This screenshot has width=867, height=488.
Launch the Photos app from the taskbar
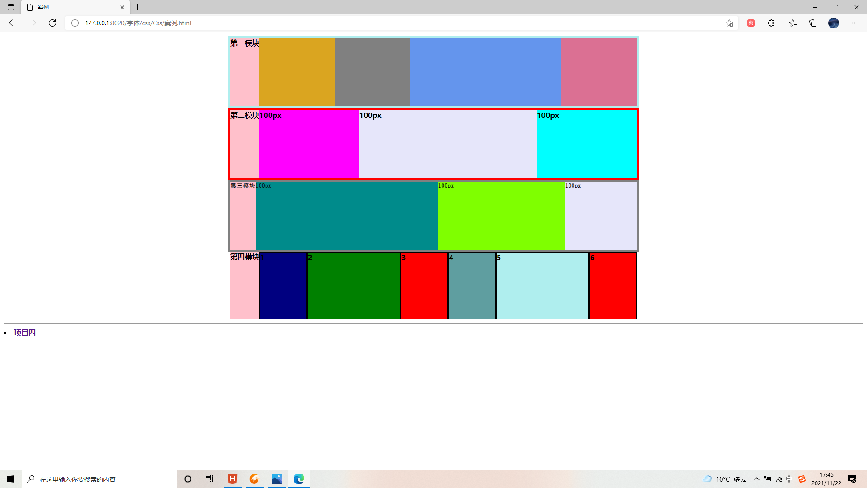[x=276, y=479]
